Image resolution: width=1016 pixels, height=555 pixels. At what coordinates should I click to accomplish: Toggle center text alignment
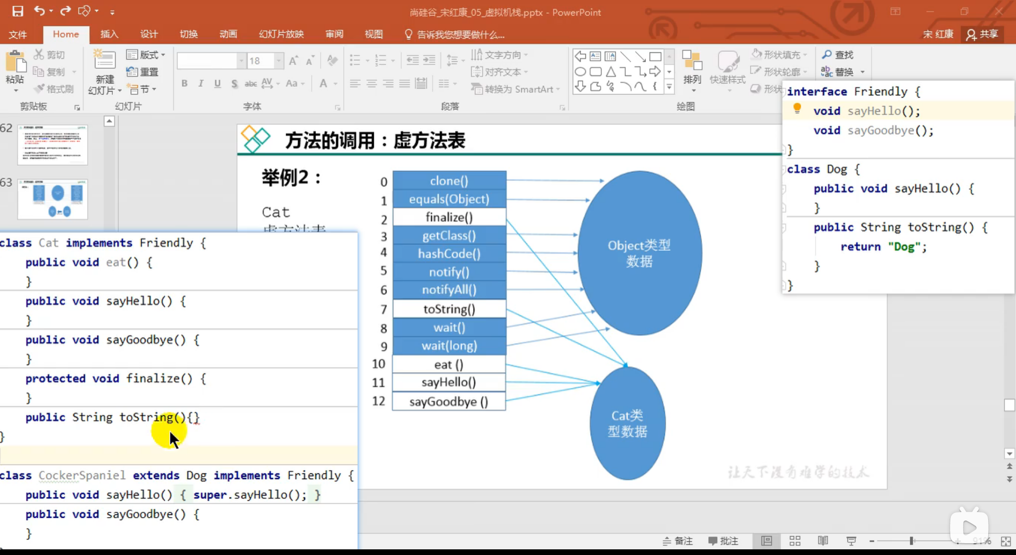pos(372,84)
